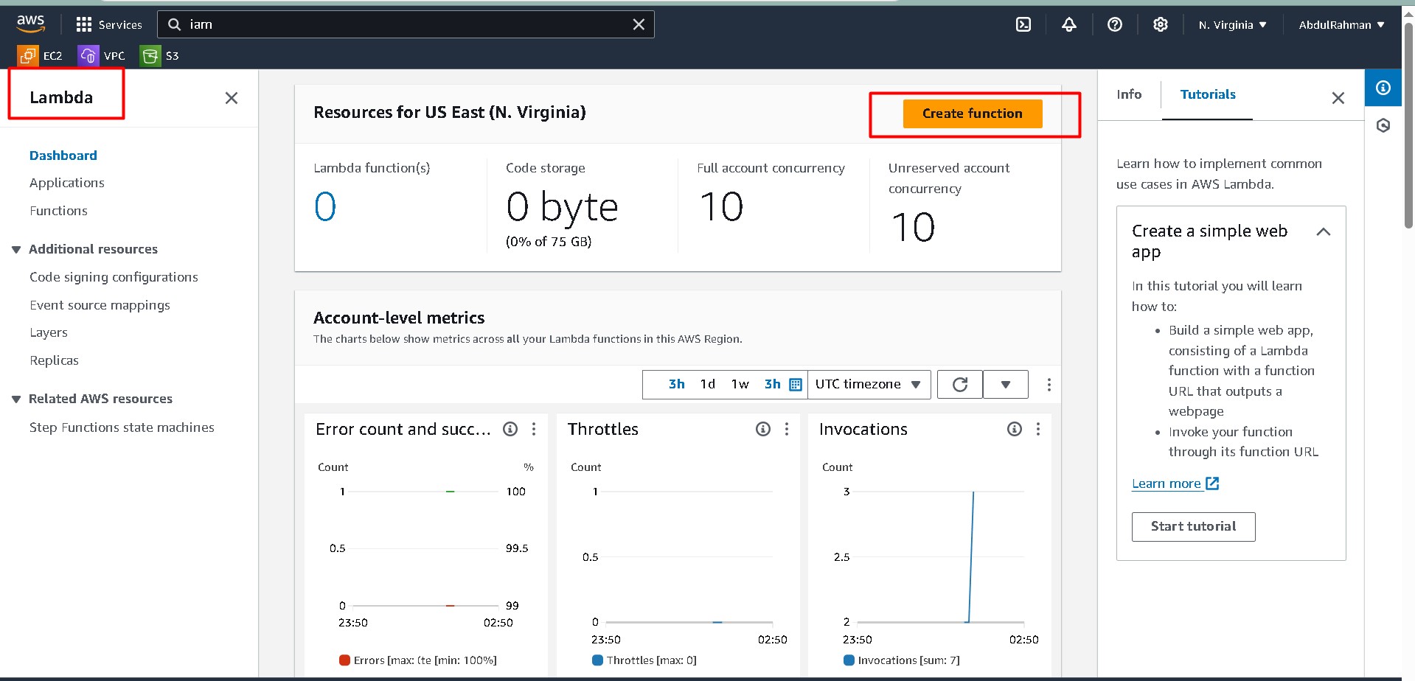Screen dimensions: 1415x681
Task: Select the 1d time range
Action: pos(708,384)
